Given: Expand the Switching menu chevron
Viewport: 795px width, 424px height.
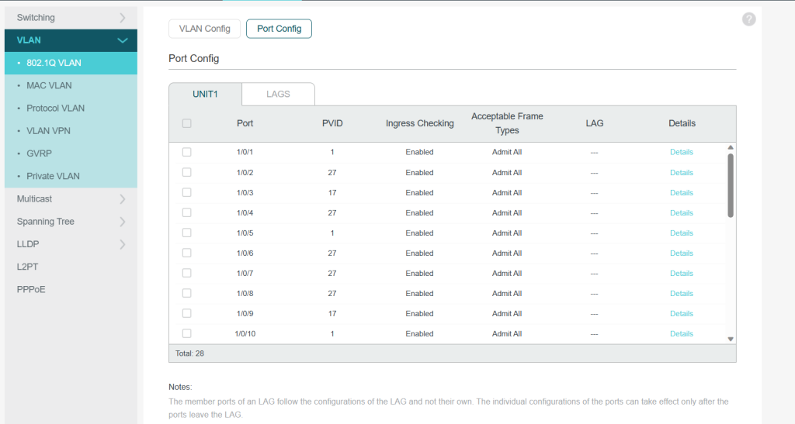Looking at the screenshot, I should click(x=122, y=18).
